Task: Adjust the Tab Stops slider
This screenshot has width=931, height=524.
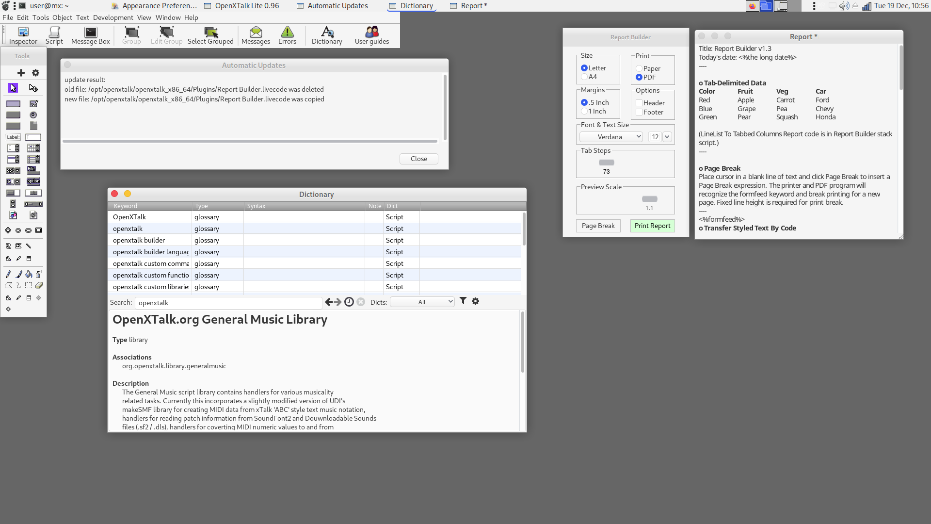Action: [607, 163]
